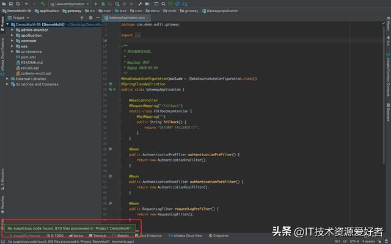Screen dimensions: 391x244
Task: Click the 'No suspicious code found' notification balloon
Action: click(x=70, y=228)
